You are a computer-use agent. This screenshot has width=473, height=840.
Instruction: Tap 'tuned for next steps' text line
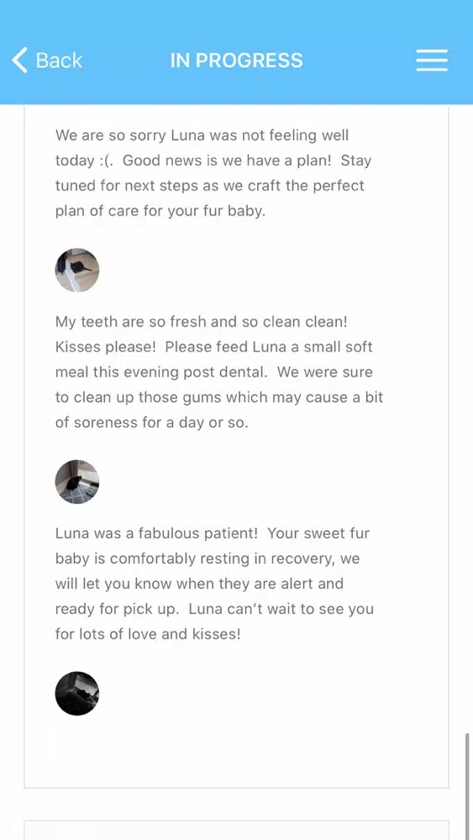pyautogui.click(x=209, y=186)
